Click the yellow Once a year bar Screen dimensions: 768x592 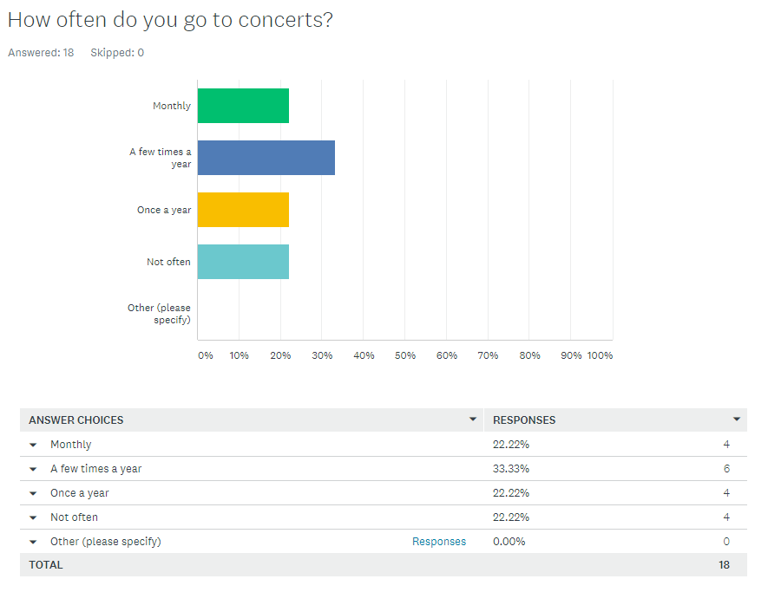pyautogui.click(x=243, y=210)
